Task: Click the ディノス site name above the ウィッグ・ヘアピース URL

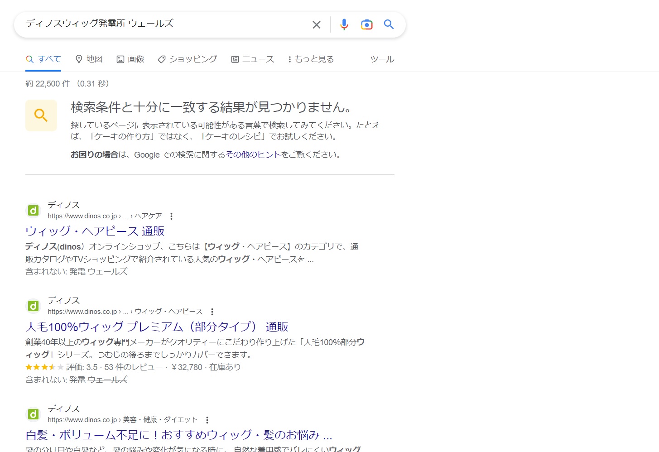Action: point(64,301)
